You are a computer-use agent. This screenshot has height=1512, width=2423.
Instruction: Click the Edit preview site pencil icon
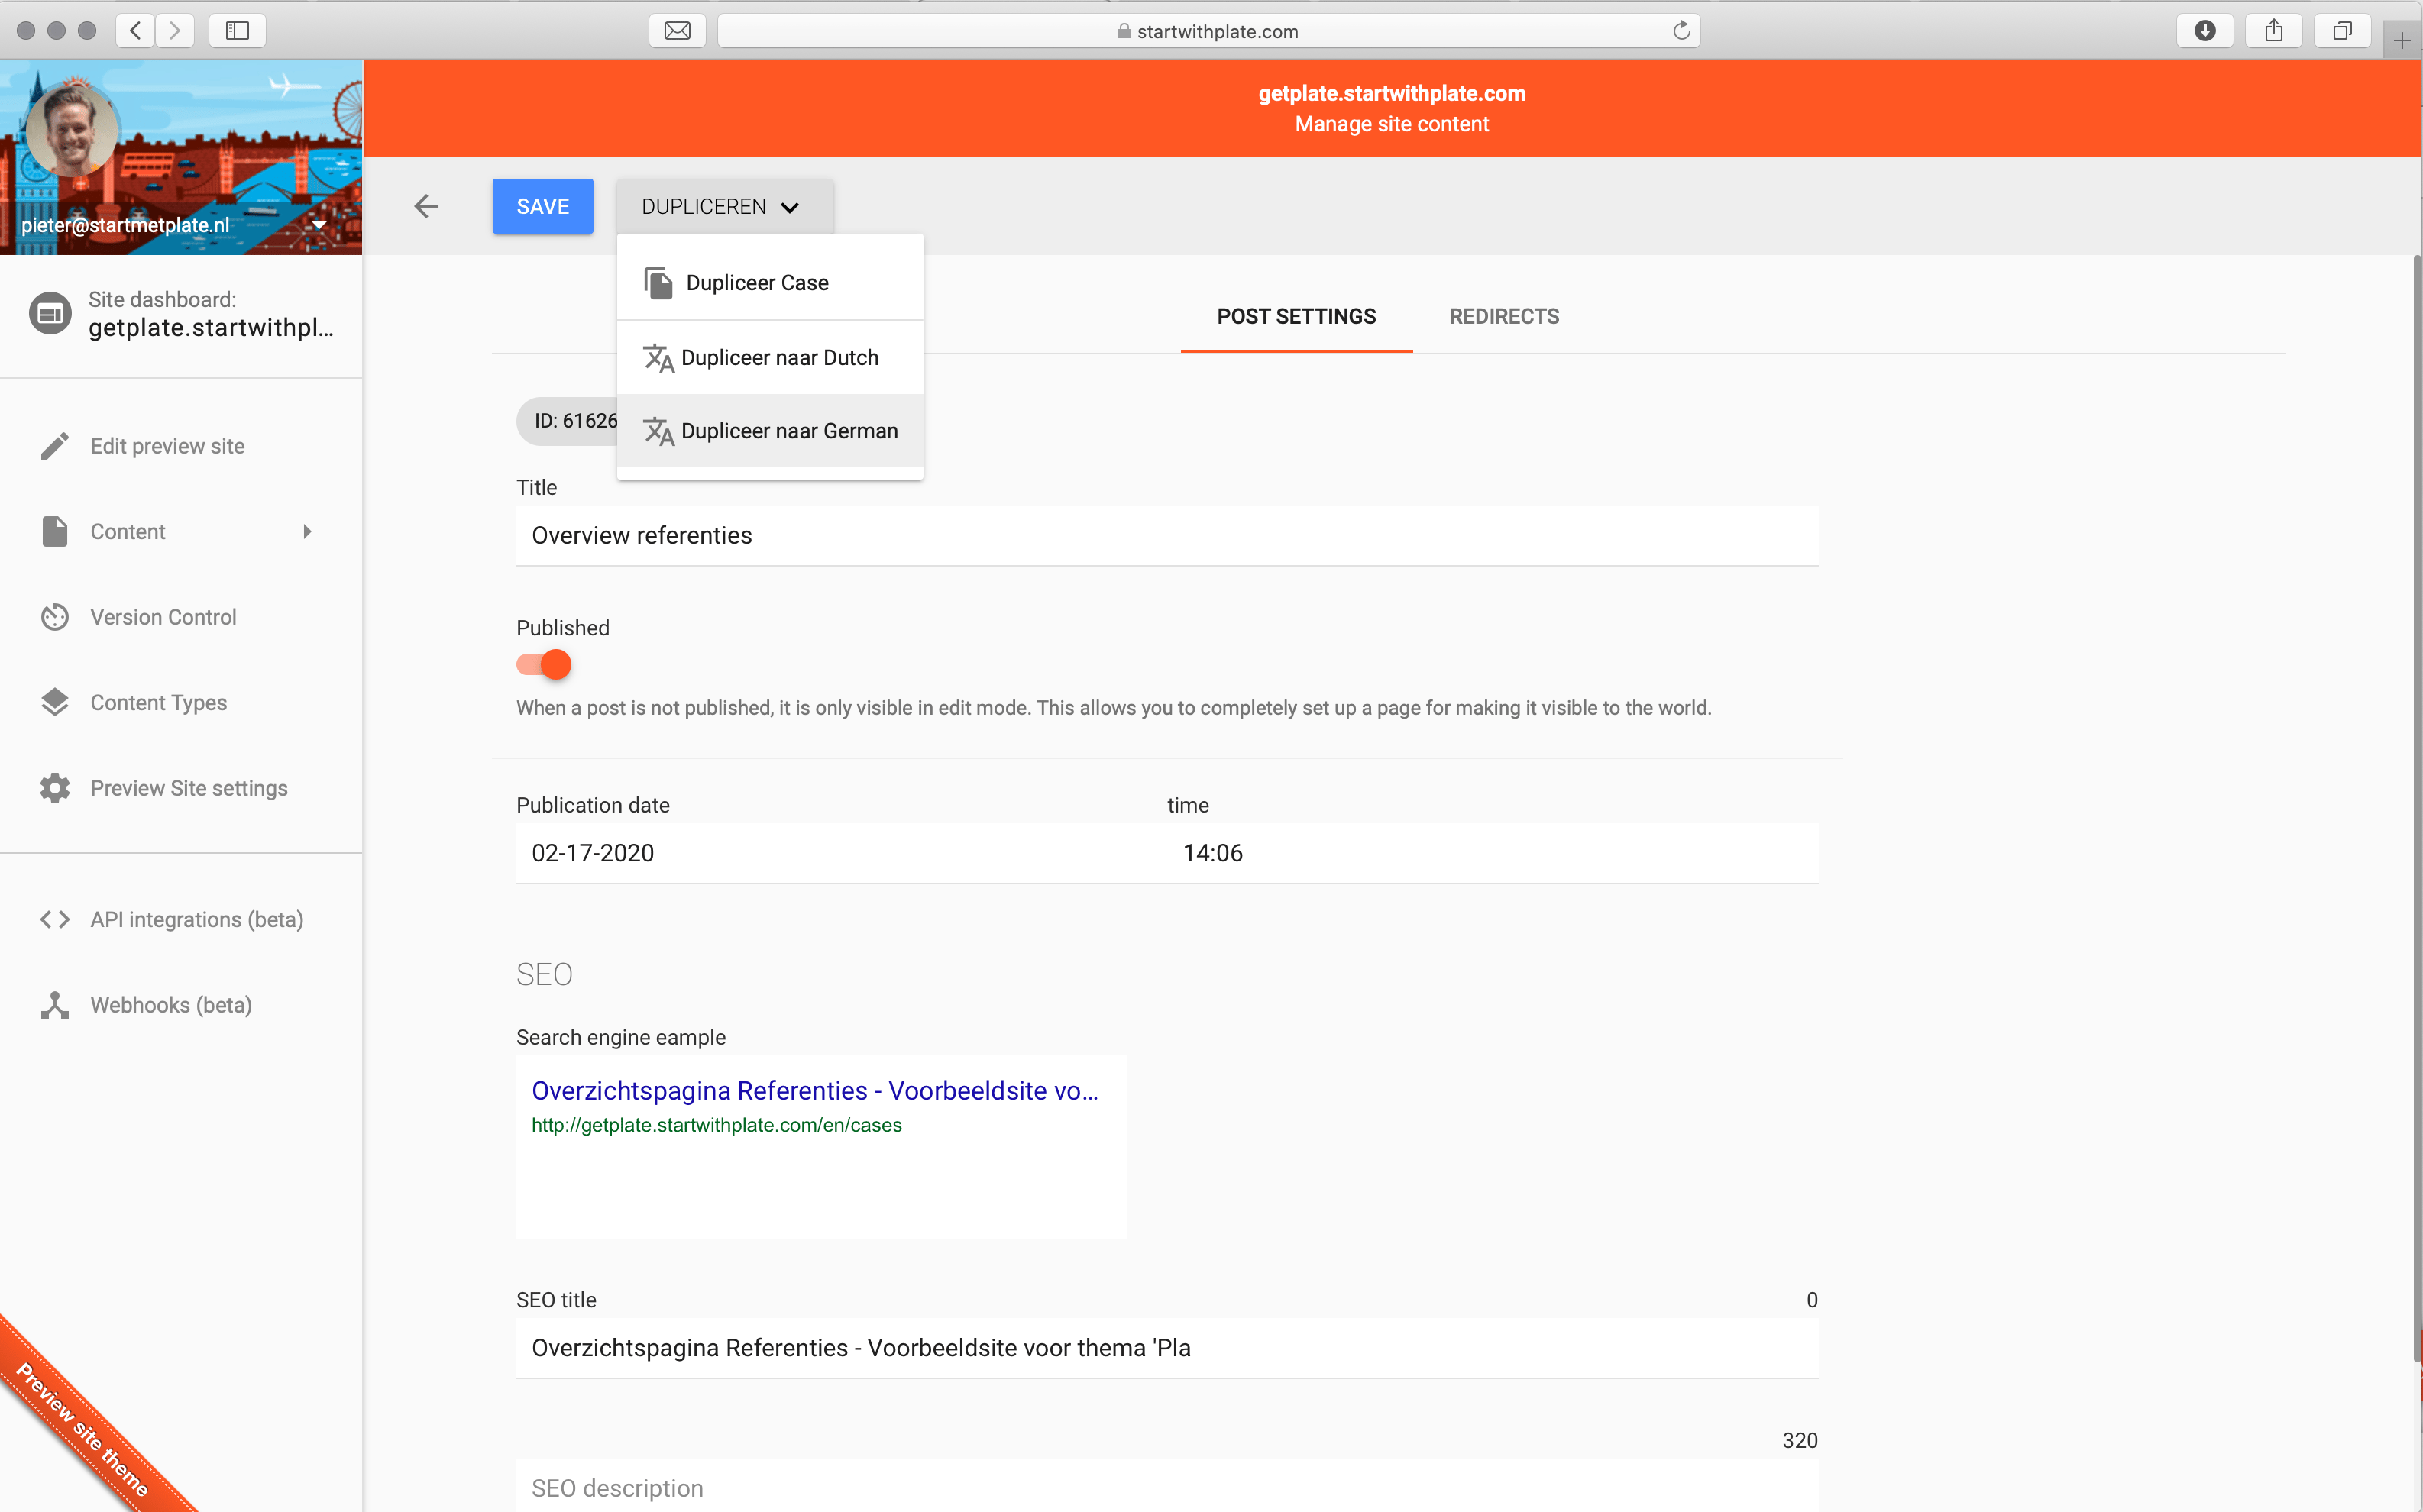pyautogui.click(x=55, y=446)
